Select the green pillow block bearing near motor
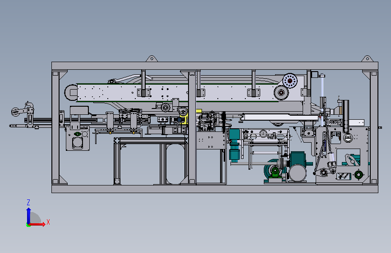 pyautogui.click(x=275, y=172)
